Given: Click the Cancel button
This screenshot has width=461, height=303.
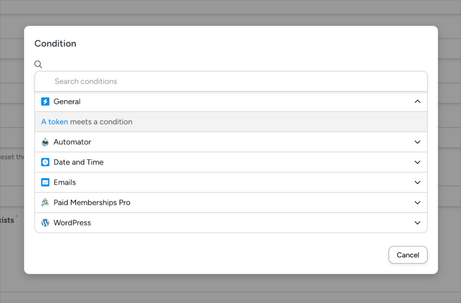Looking at the screenshot, I should 408,255.
